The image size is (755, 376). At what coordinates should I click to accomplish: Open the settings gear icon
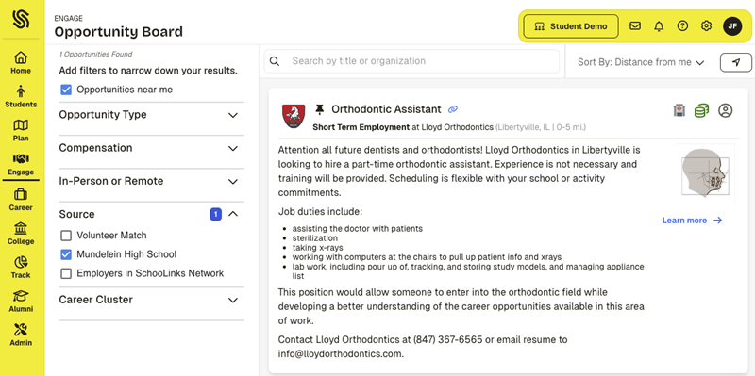[706, 26]
